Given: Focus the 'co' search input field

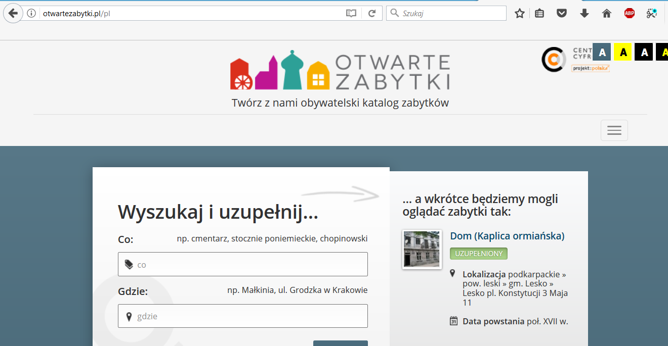Looking at the screenshot, I should [x=243, y=264].
